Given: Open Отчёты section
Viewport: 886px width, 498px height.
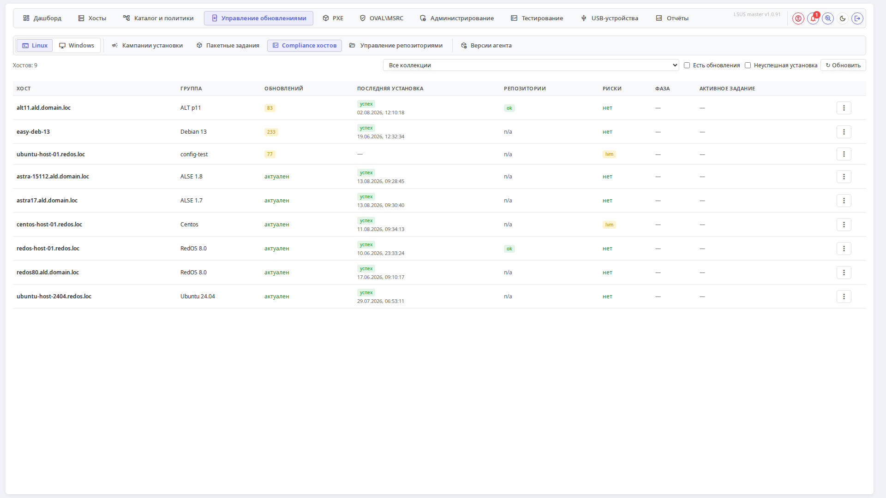Looking at the screenshot, I should tap(672, 18).
